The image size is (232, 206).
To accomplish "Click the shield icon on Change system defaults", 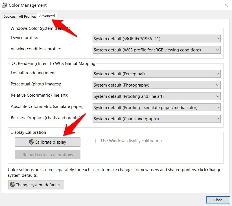I will [x=12, y=185].
